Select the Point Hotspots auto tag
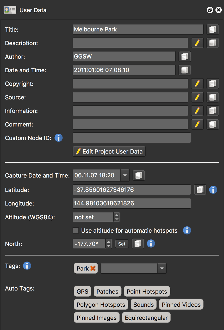Screen dimensions: 224x330 tap(147, 292)
